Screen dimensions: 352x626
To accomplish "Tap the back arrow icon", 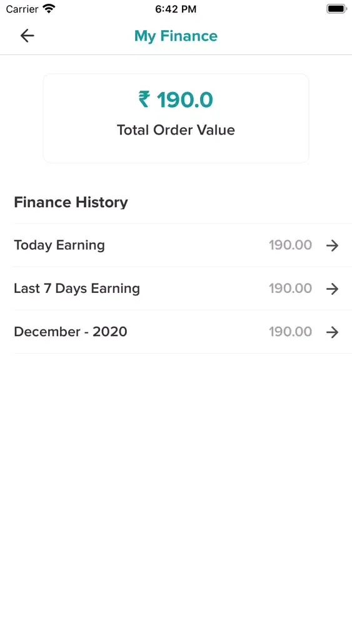I will (27, 36).
